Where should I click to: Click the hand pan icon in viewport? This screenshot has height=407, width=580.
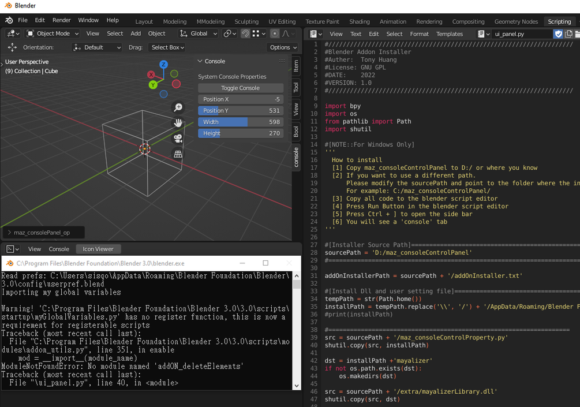[x=178, y=122]
